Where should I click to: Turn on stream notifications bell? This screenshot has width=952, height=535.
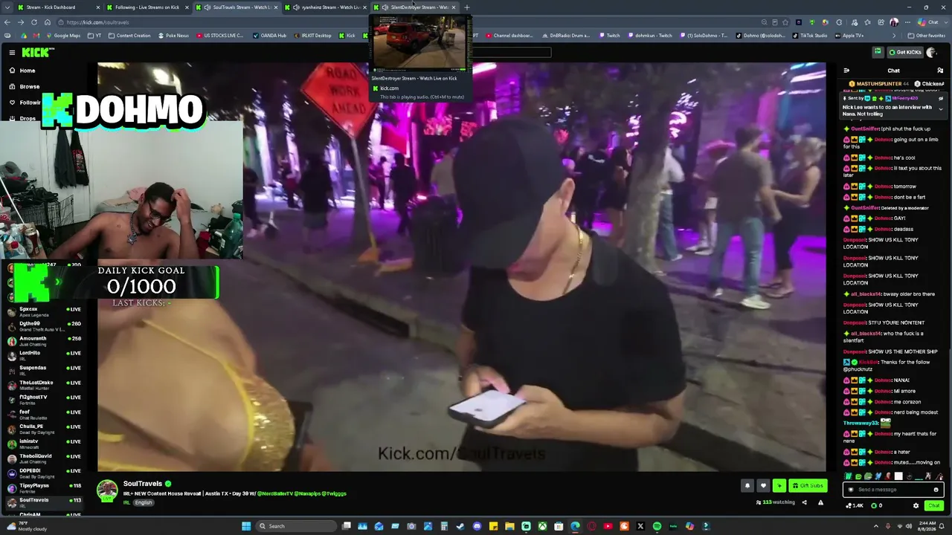coord(747,486)
